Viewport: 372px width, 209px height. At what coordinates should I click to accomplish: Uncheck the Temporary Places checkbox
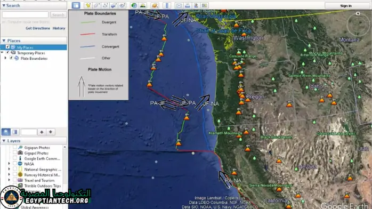[7, 52]
